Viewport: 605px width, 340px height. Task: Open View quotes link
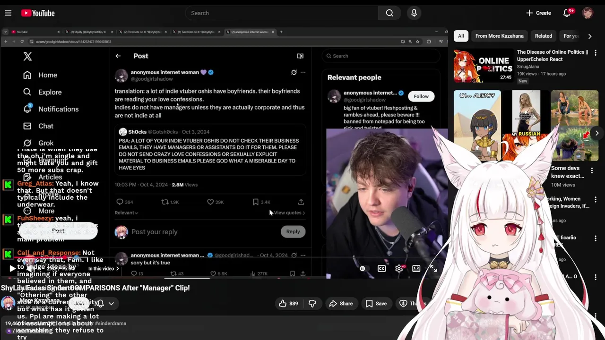click(290, 213)
